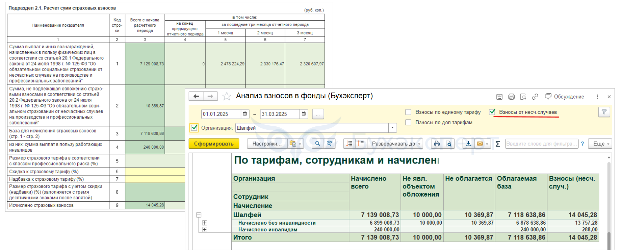Add report to favorites with star icon
The image size is (622, 252).
pos(227,97)
